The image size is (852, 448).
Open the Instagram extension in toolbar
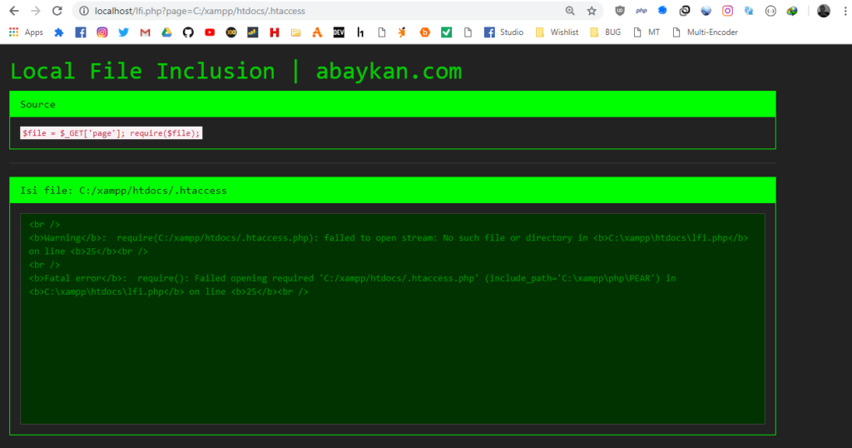click(x=727, y=10)
